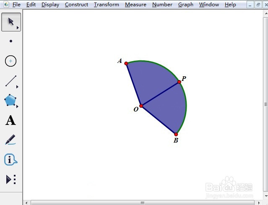The width and height of the screenshot is (268, 205).
Task: Open the Construct menu
Action: click(x=77, y=5)
